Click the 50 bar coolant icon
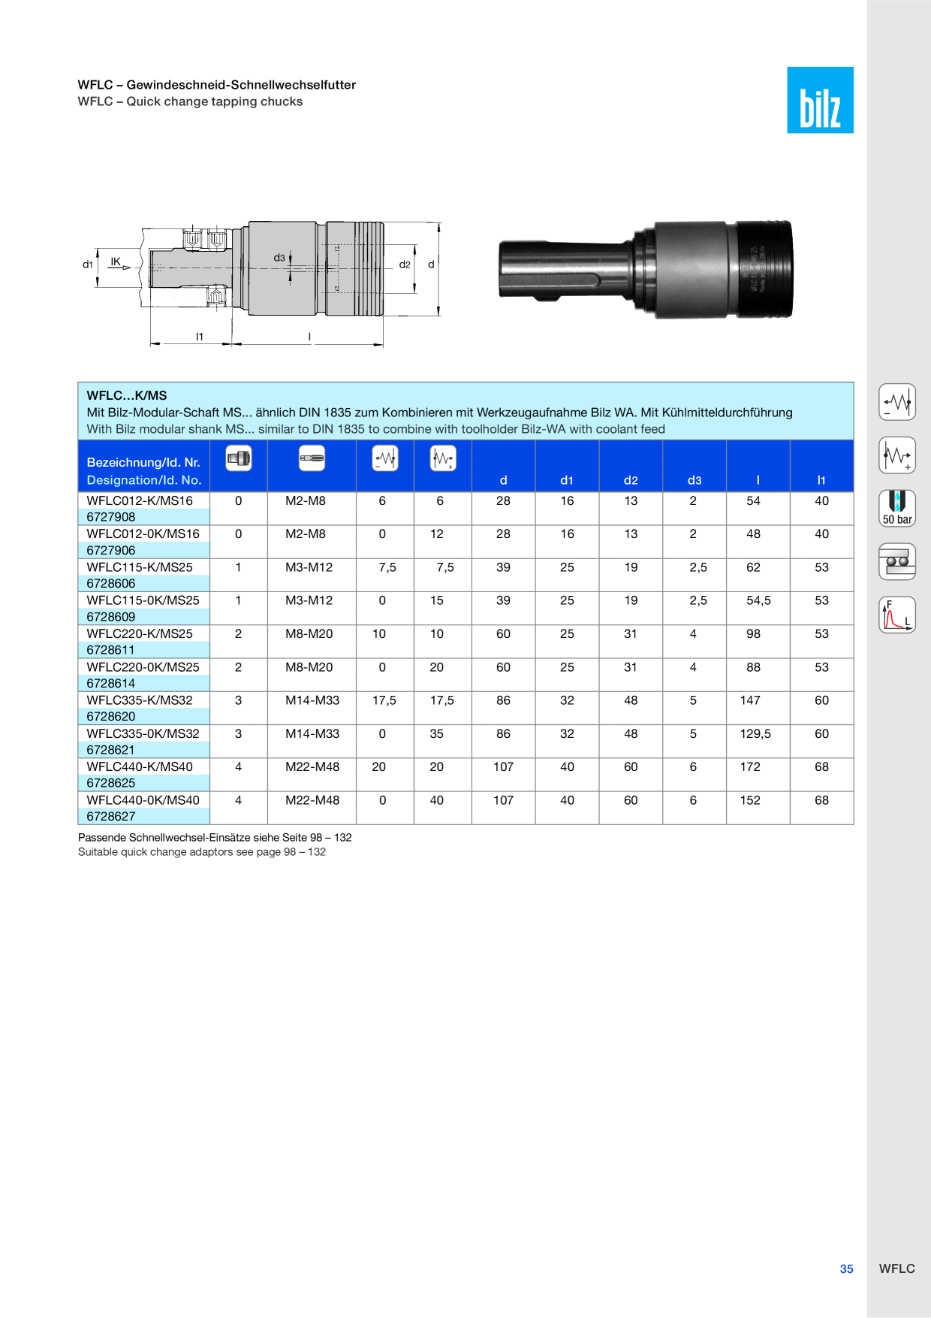 897,508
